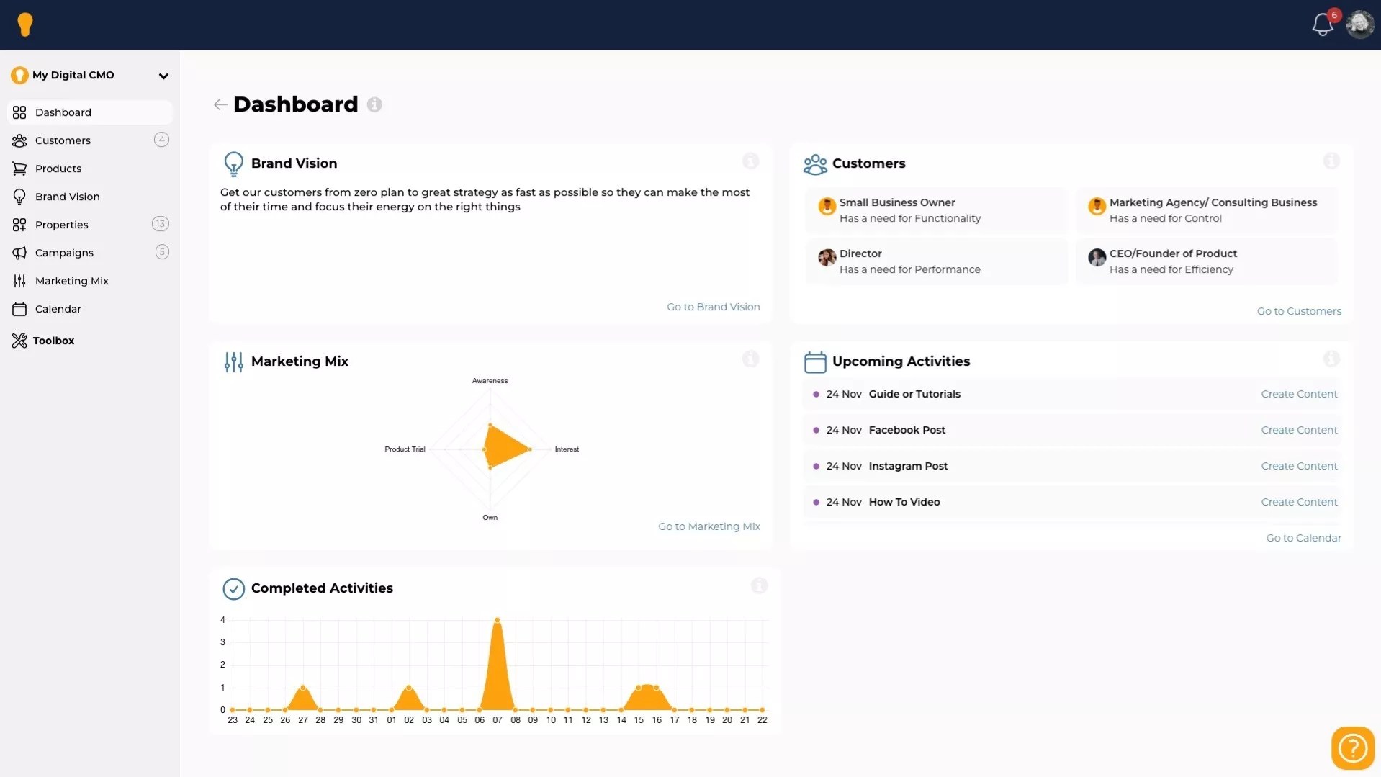Image resolution: width=1381 pixels, height=777 pixels.
Task: Click info icon next to Dashboard title
Action: (x=374, y=104)
